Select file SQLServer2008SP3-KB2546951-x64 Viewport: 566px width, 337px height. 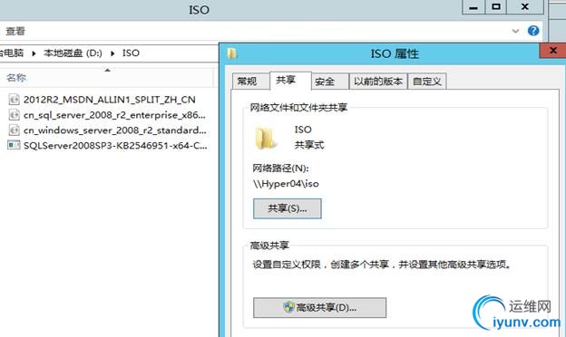115,146
